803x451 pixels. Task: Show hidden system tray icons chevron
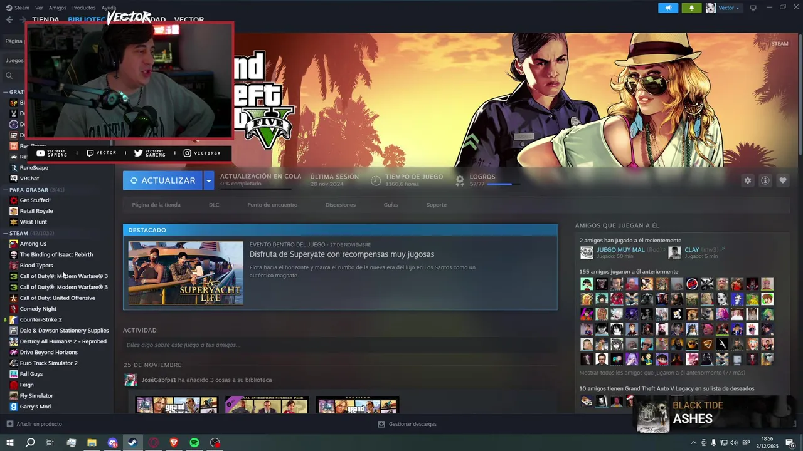point(693,443)
